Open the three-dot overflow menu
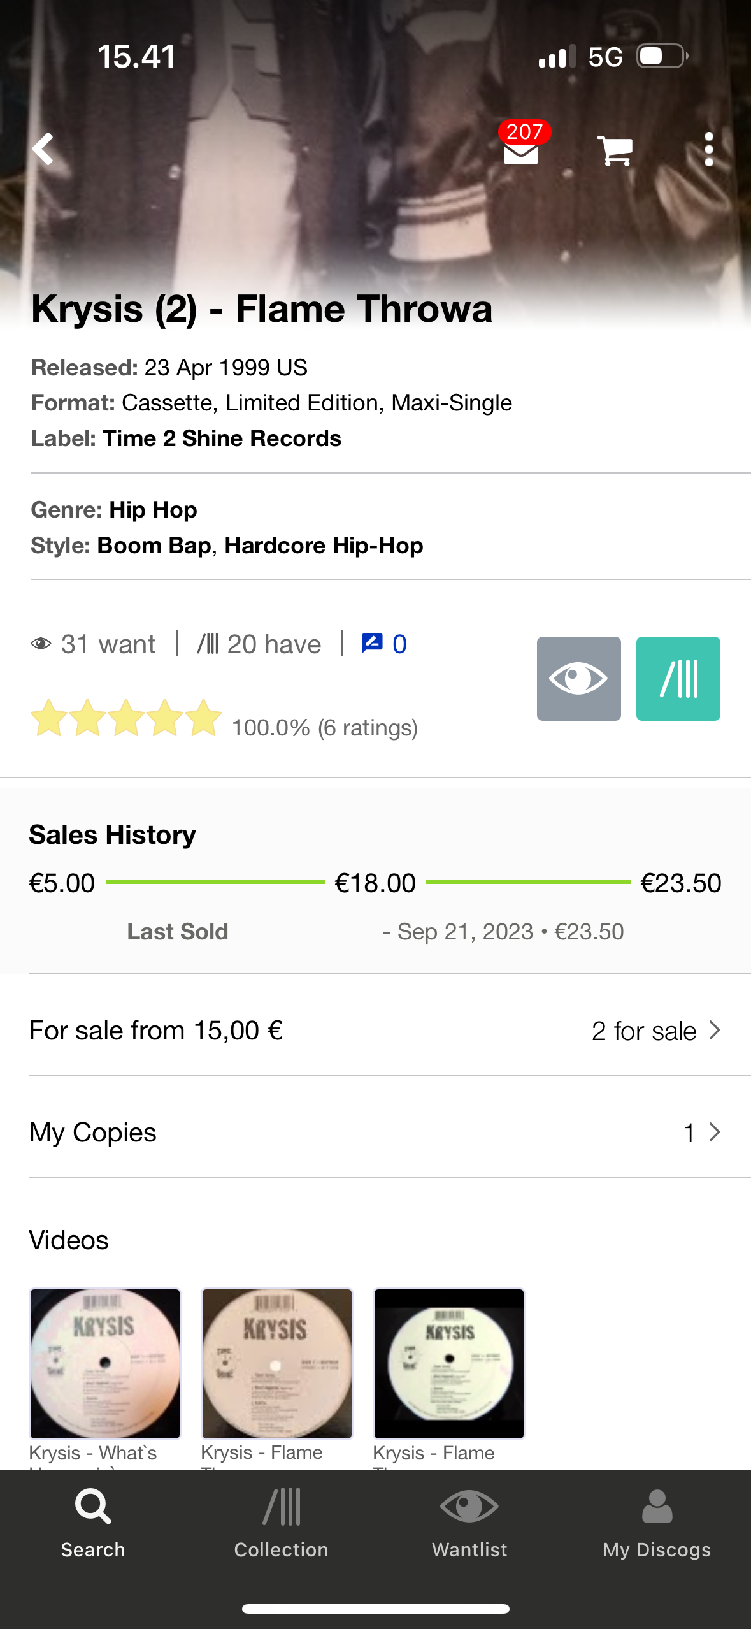This screenshot has width=751, height=1629. (x=708, y=150)
